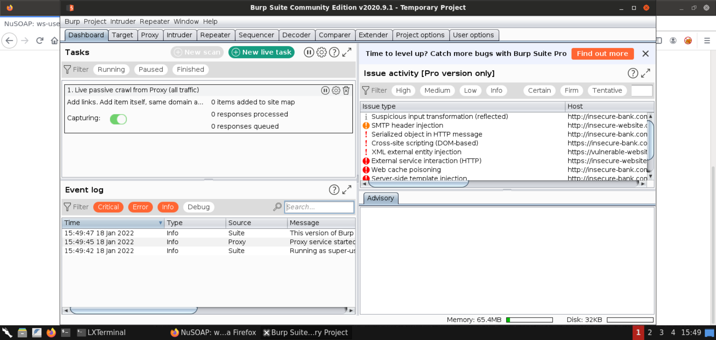This screenshot has height=340, width=716.
Task: Click the Event log search magnifier icon
Action: point(277,207)
